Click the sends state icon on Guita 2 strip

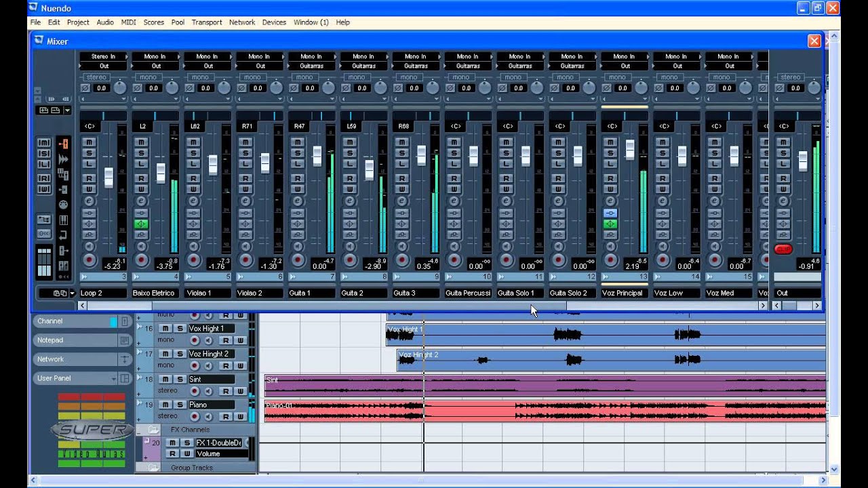tap(350, 235)
